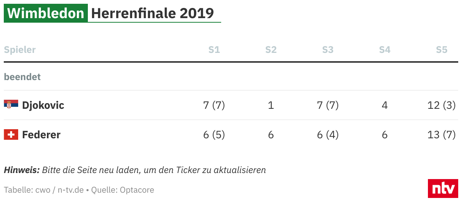Click the Swiss flag icon next to Federer
462x204 pixels.
point(11,134)
